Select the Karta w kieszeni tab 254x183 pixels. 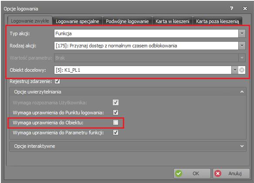point(173,21)
